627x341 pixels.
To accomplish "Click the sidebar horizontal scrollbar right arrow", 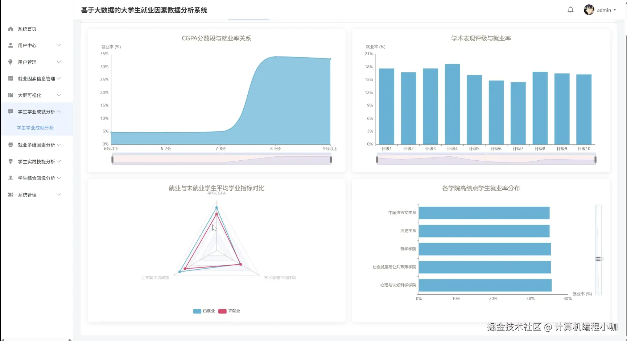I will click(70, 340).
